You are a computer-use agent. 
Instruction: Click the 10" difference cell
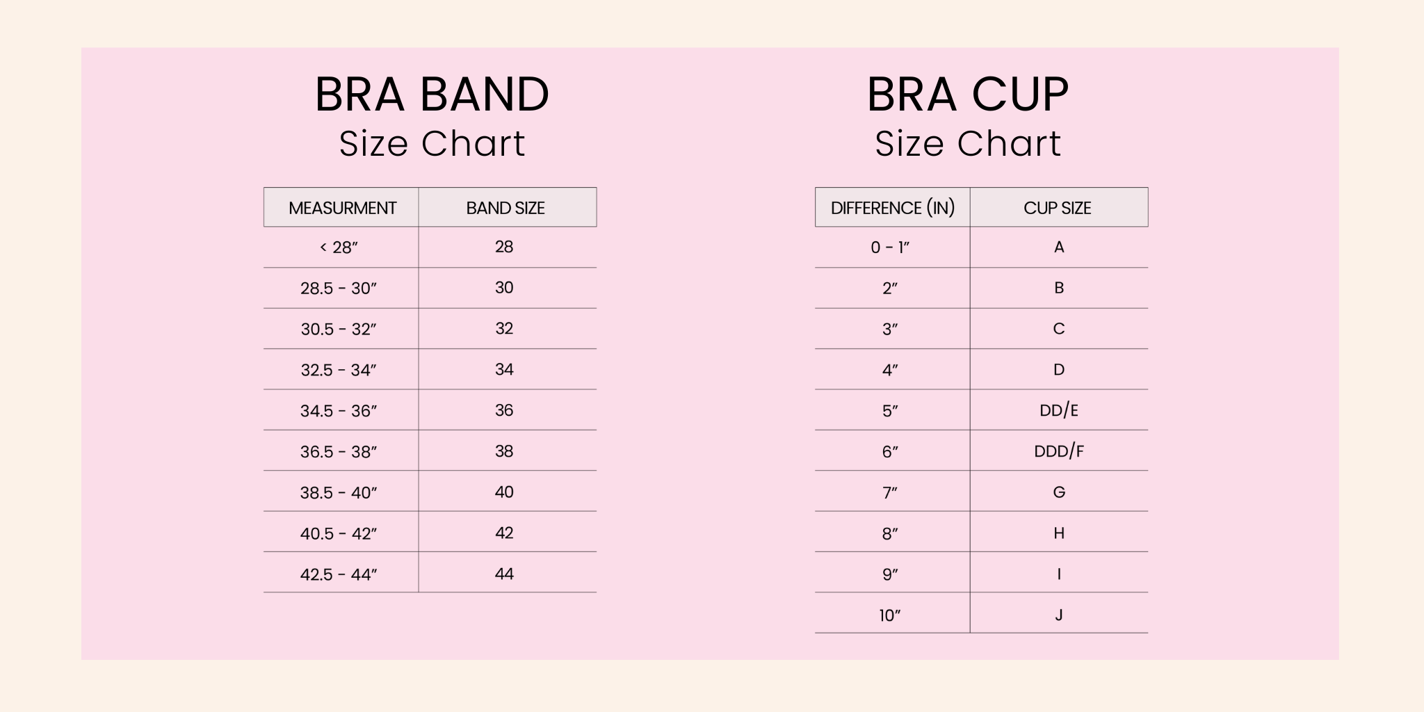click(890, 615)
